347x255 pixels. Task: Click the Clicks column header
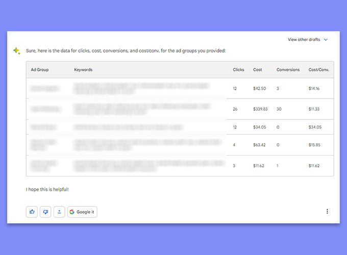click(238, 70)
